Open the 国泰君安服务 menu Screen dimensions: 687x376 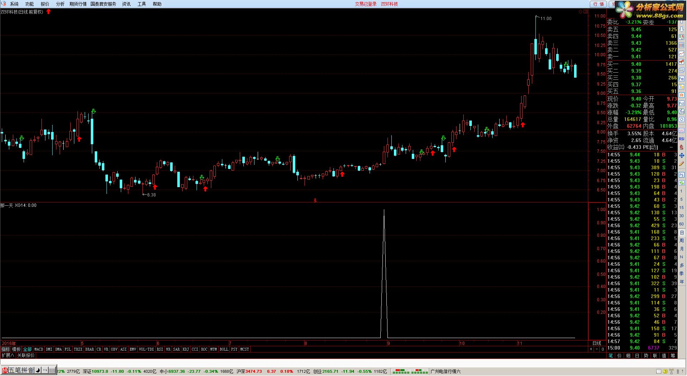click(103, 4)
